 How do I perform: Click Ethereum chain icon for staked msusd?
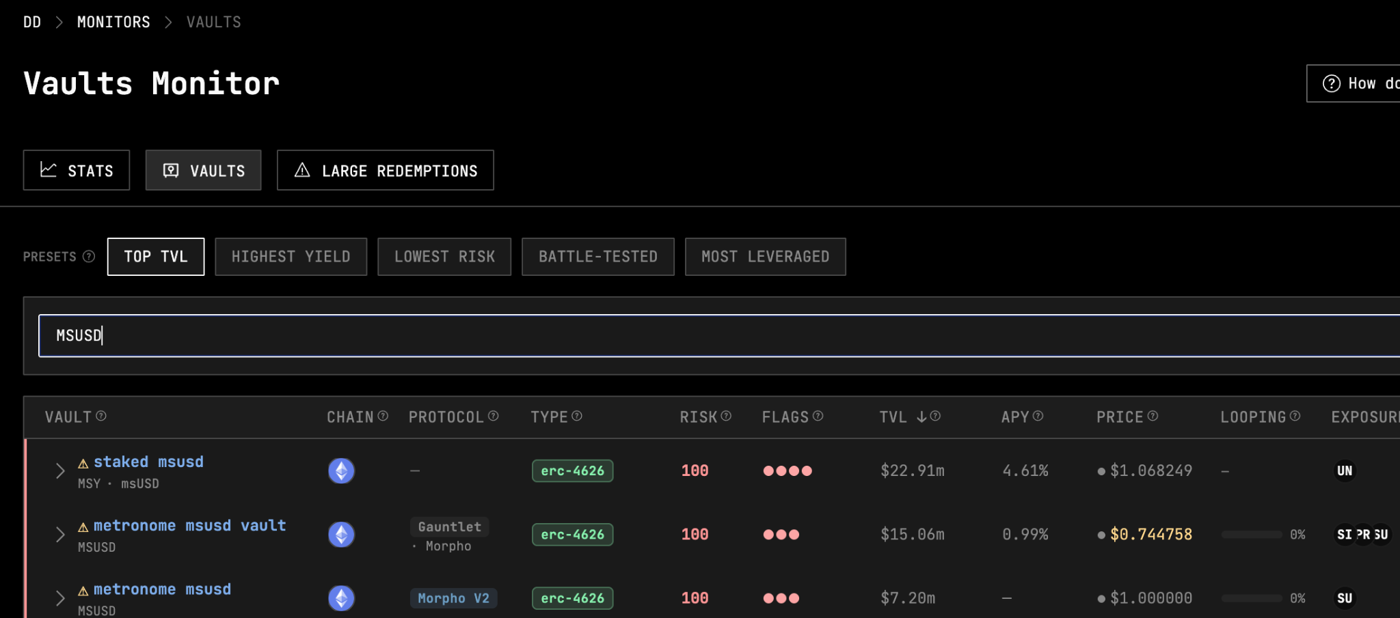point(341,470)
